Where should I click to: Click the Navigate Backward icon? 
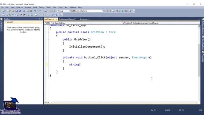pyautogui.click(x=46, y=11)
